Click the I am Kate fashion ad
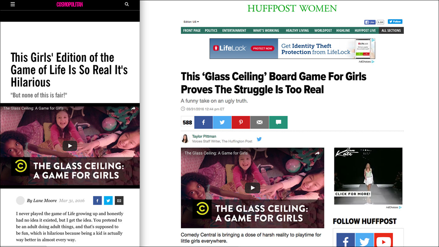 pyautogui.click(x=368, y=176)
